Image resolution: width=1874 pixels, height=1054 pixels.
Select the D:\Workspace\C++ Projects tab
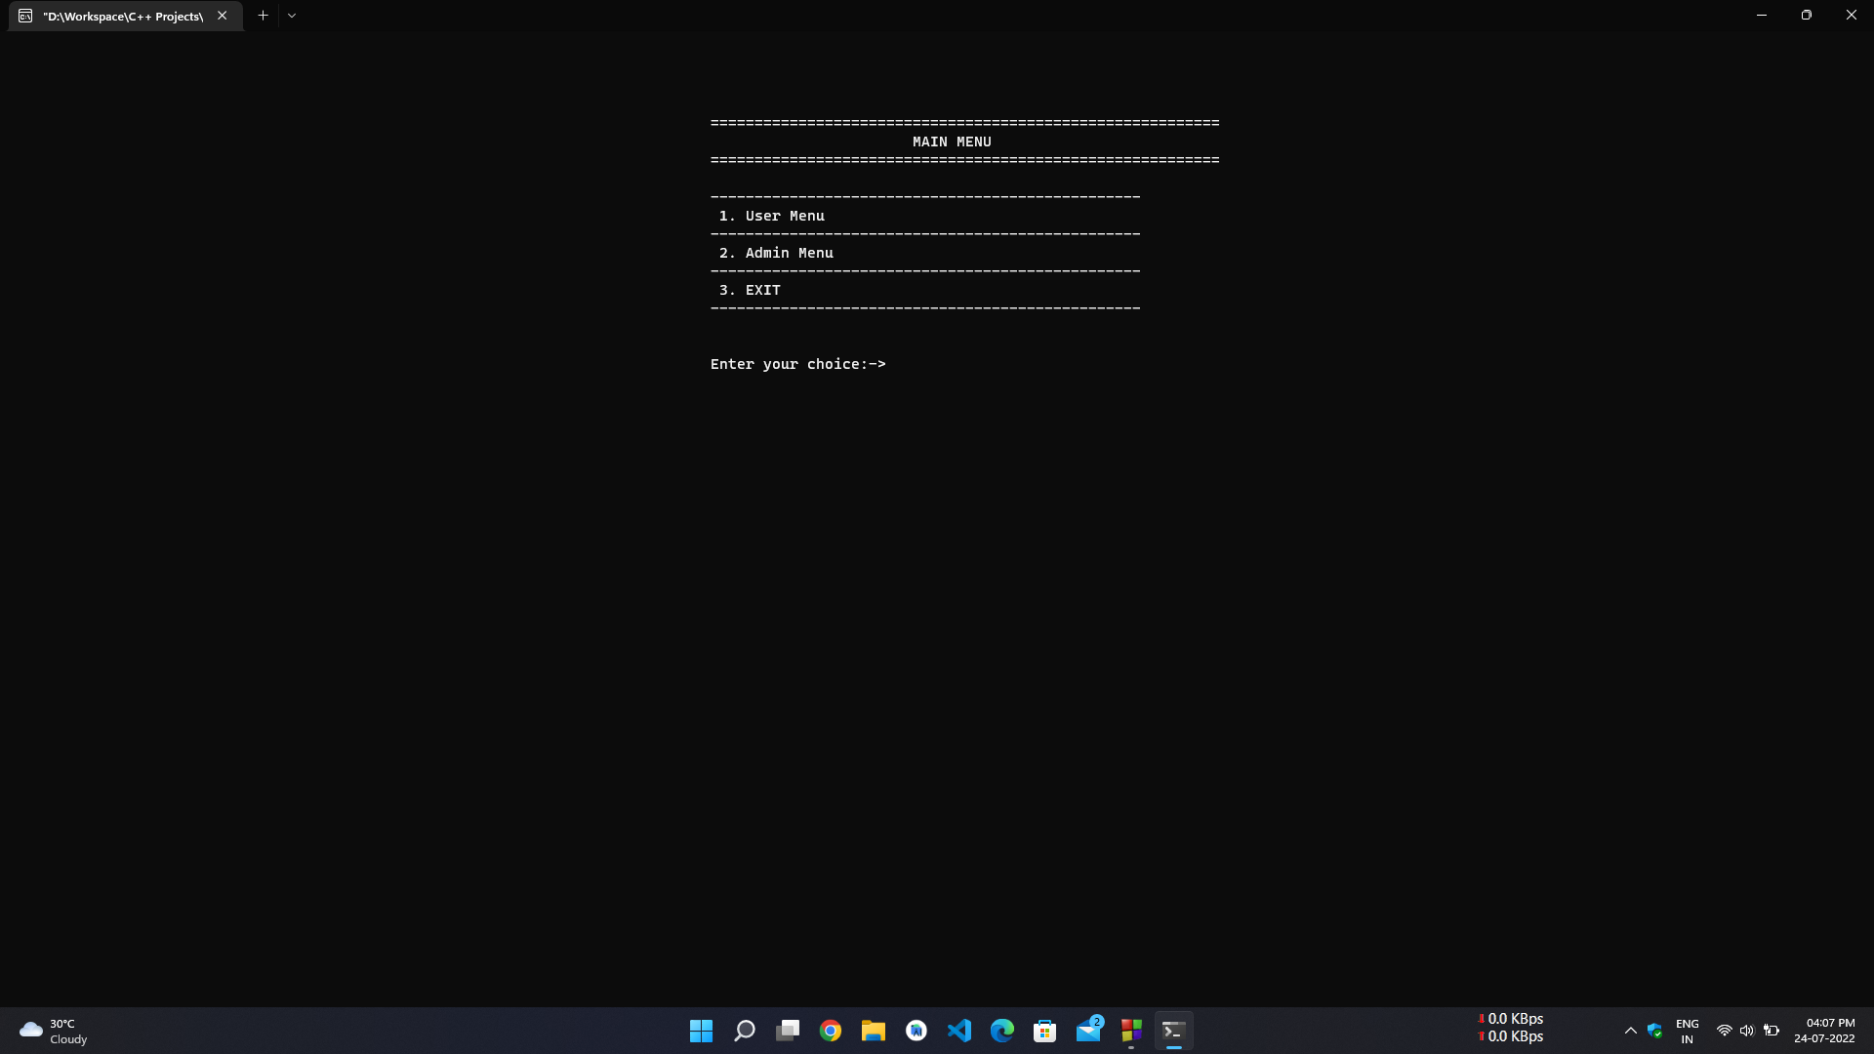click(x=122, y=16)
